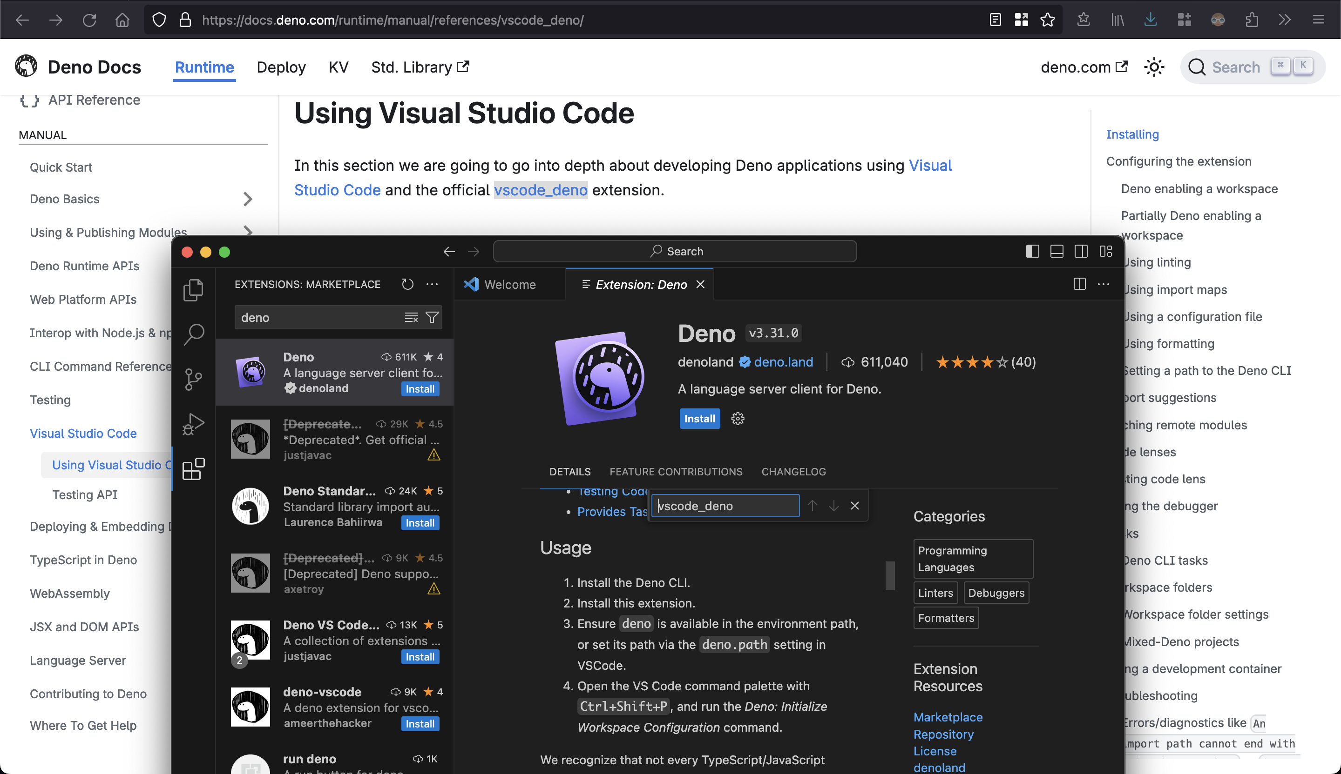Click the extension details scrollbar thumb

(x=890, y=575)
